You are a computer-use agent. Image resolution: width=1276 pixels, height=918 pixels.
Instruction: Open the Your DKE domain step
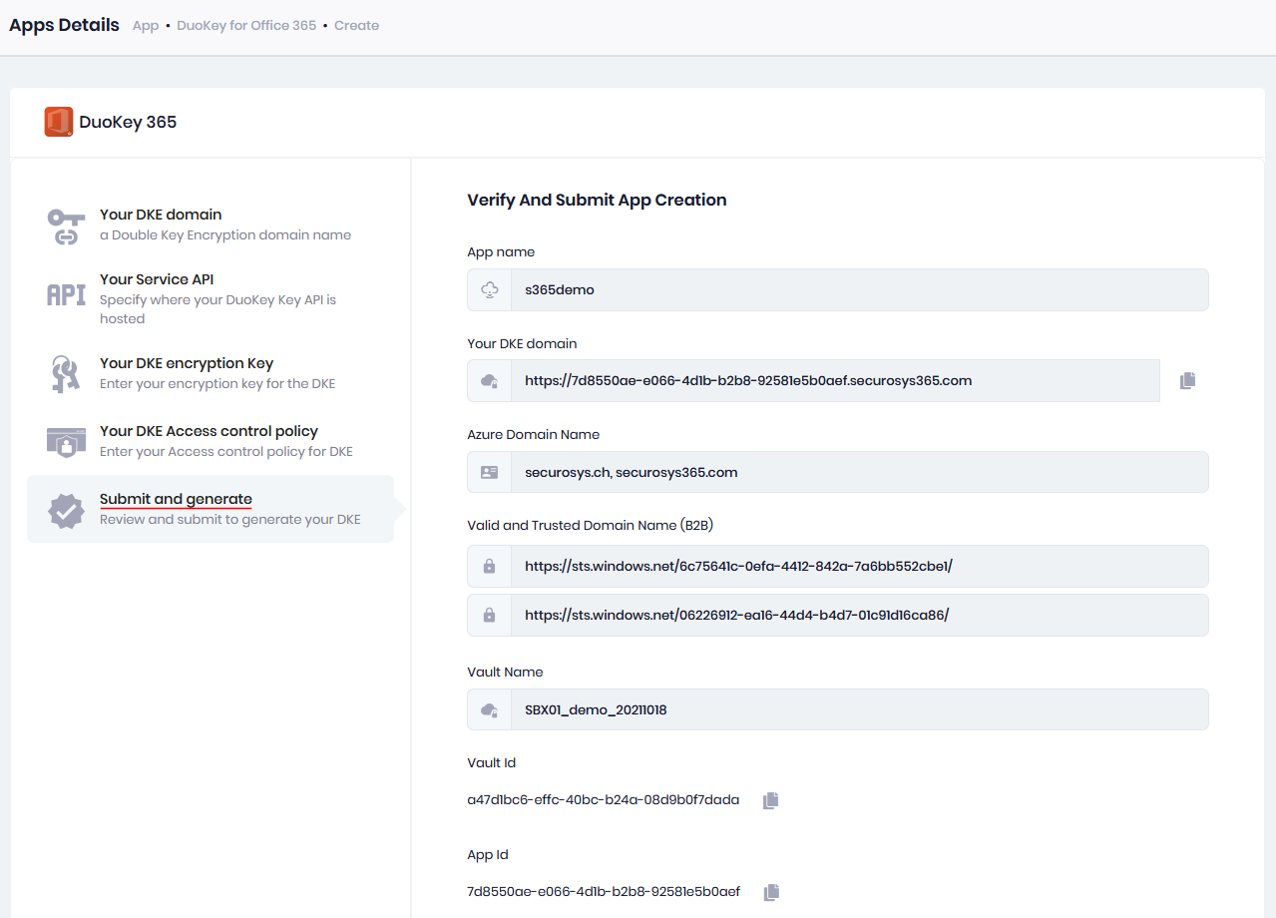(x=211, y=226)
